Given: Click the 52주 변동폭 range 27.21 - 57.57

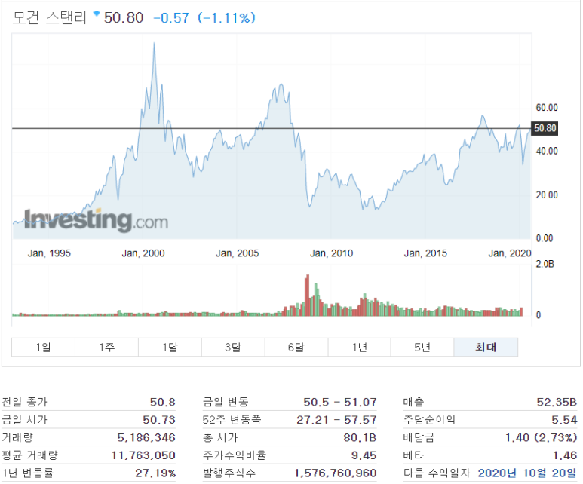Looking at the screenshot, I should point(336,420).
